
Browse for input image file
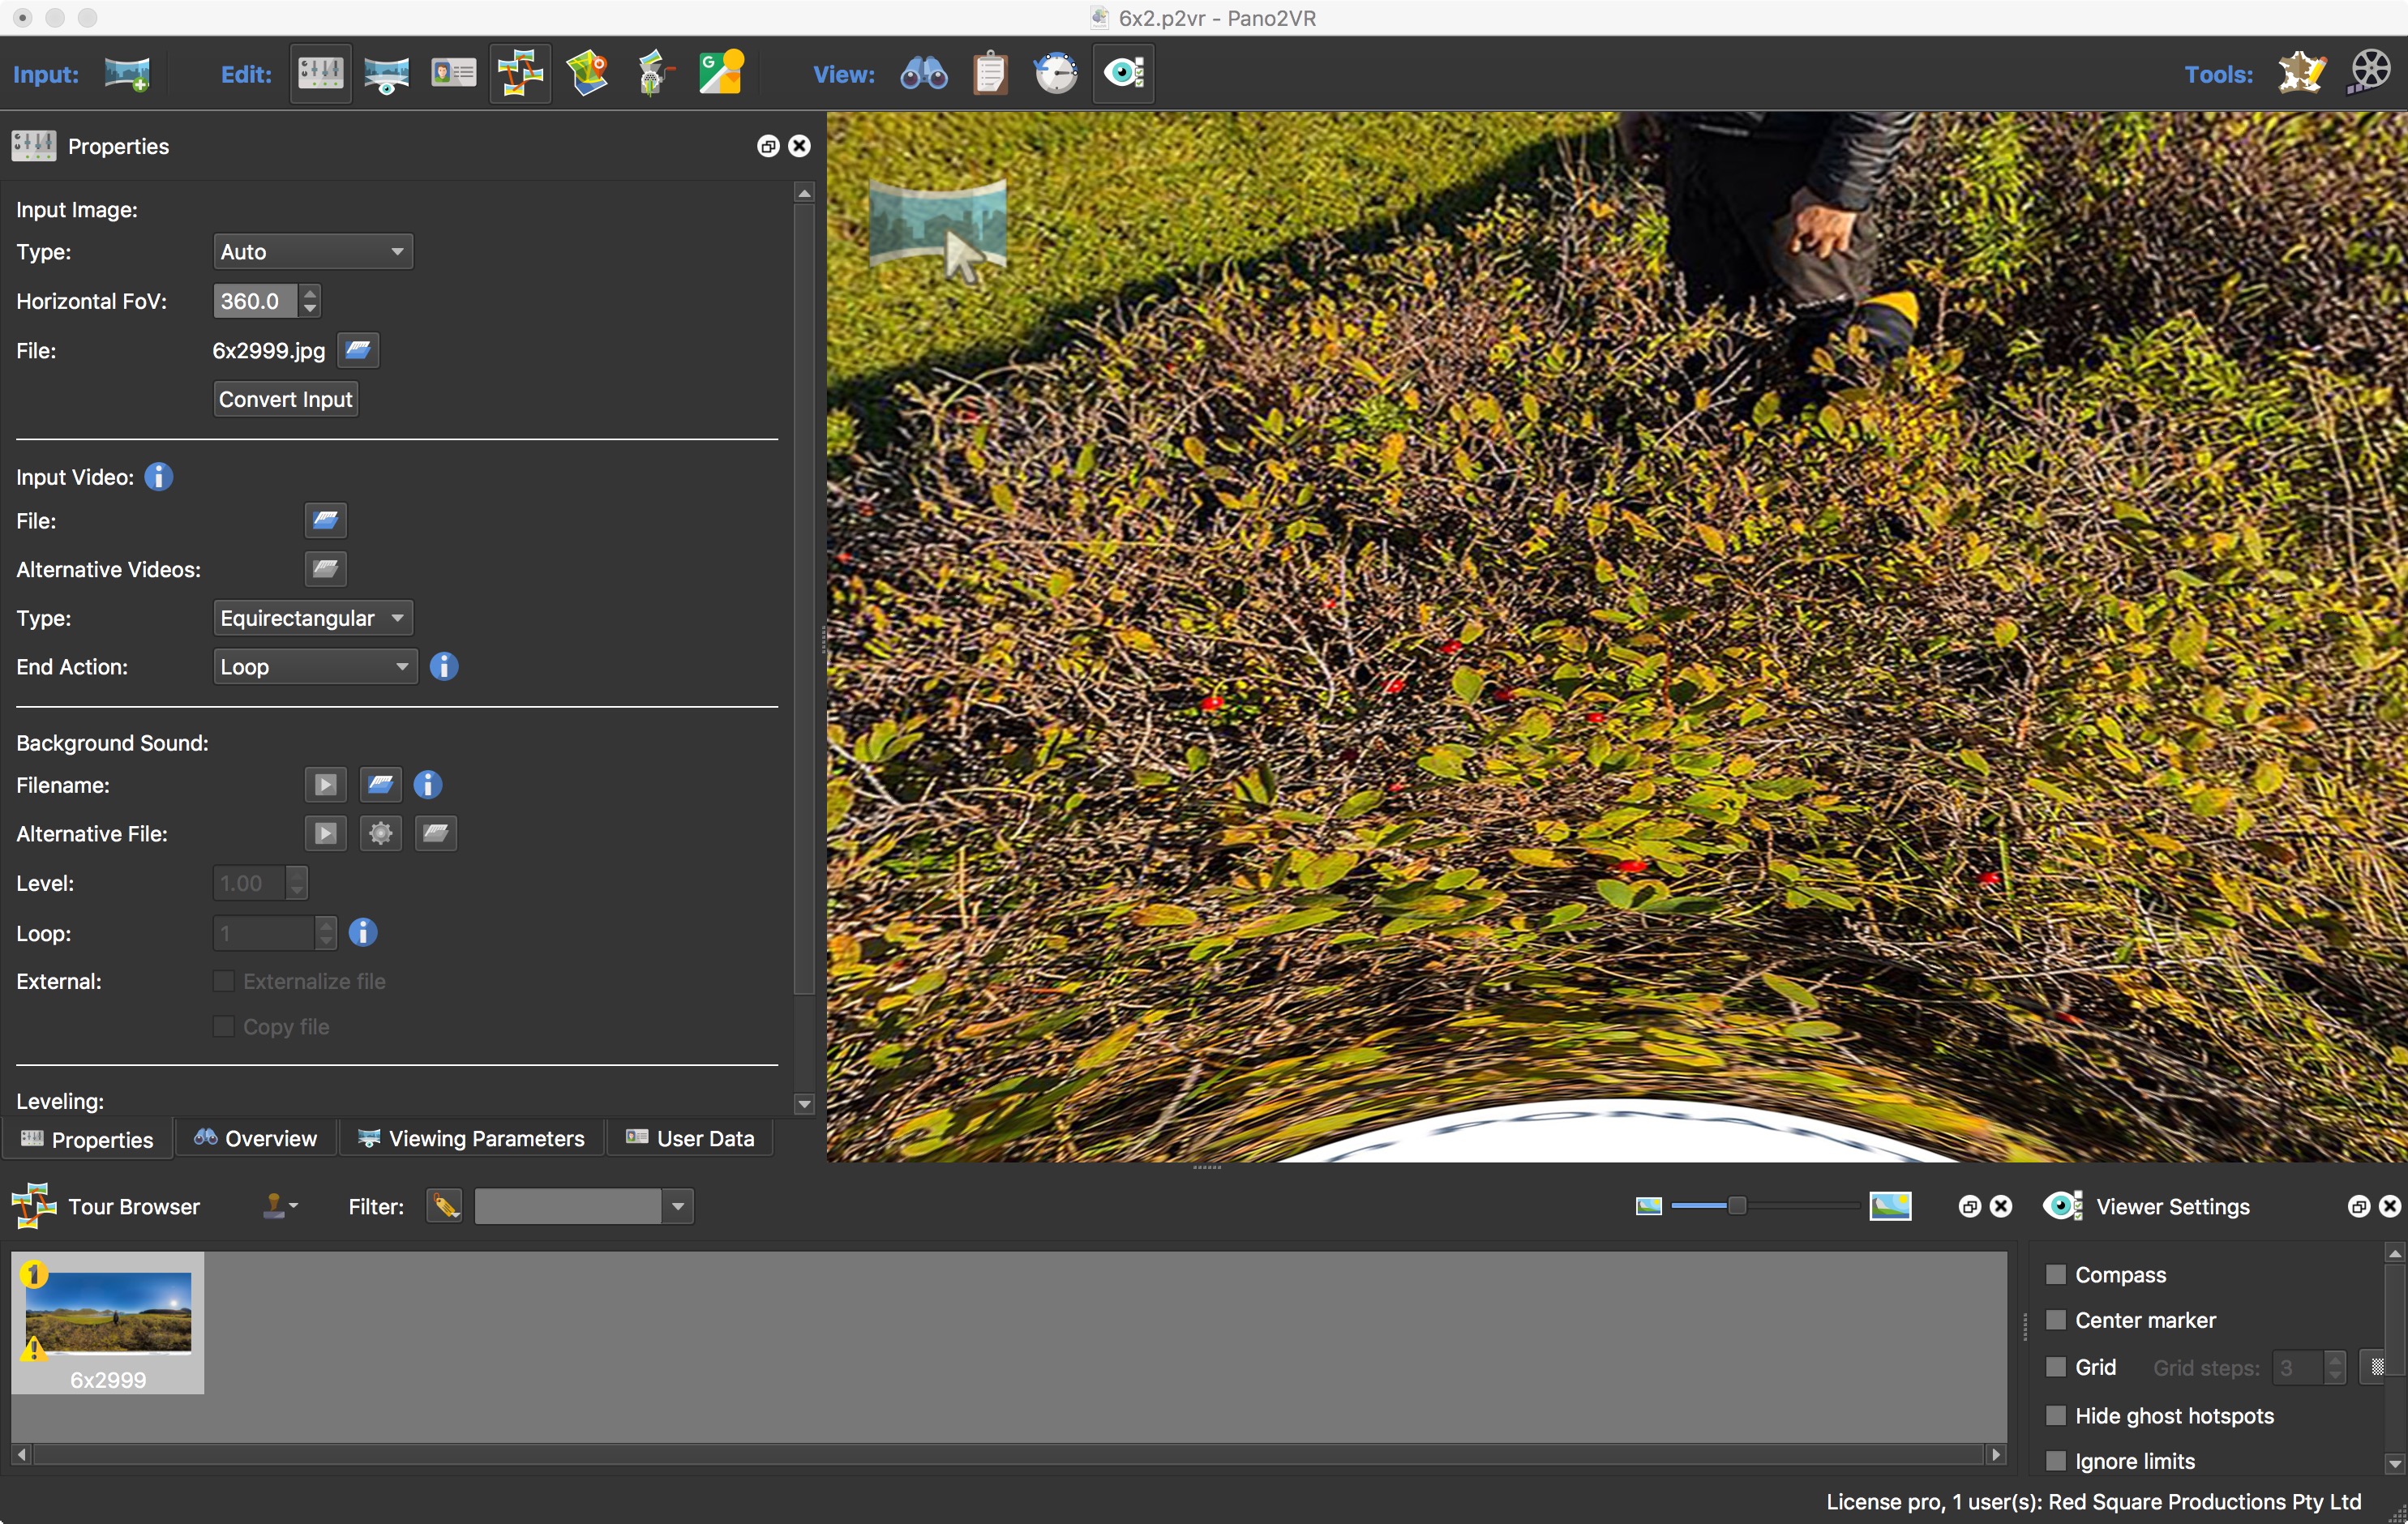point(358,350)
